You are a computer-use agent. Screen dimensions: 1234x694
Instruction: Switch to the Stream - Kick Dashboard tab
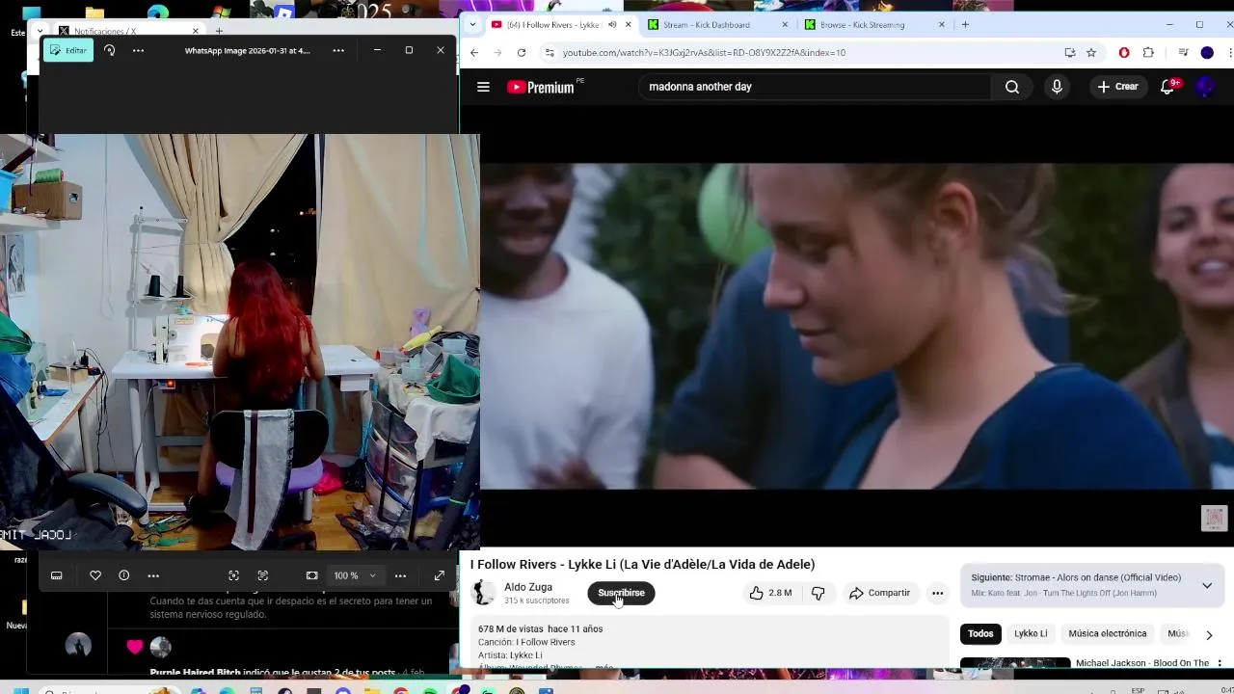click(717, 24)
